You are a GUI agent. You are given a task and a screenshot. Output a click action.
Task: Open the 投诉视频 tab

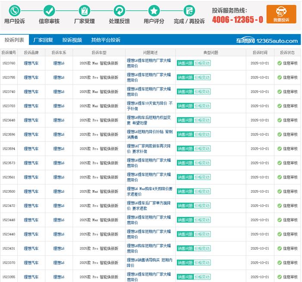point(72,40)
